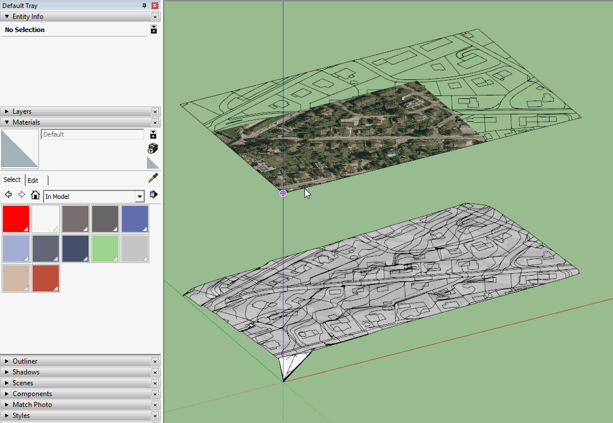
Task: Set material to default paint icon
Action: coord(153,163)
